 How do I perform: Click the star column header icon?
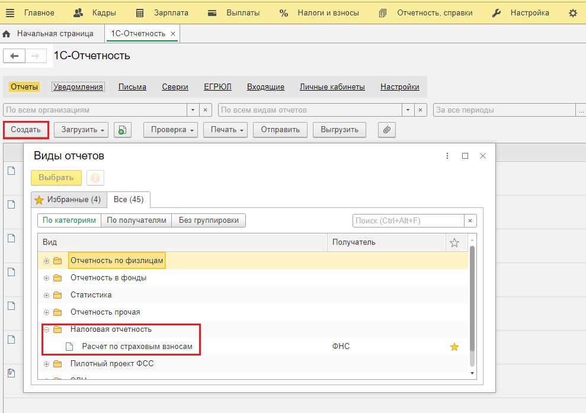[454, 242]
